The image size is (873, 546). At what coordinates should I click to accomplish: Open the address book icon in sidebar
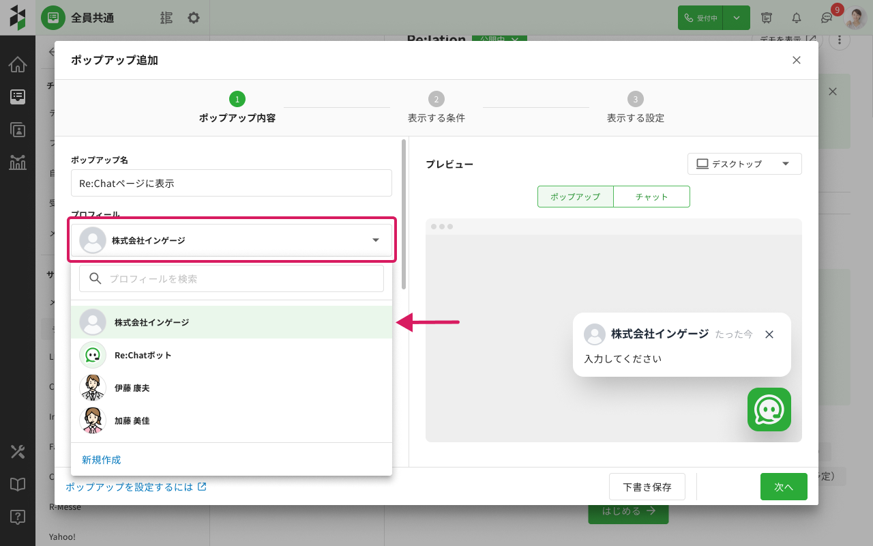[18, 130]
